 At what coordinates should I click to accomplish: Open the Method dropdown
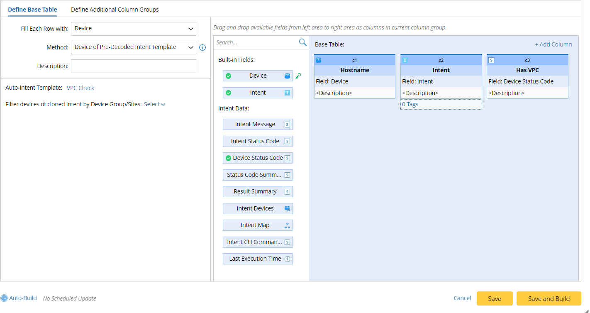[134, 47]
